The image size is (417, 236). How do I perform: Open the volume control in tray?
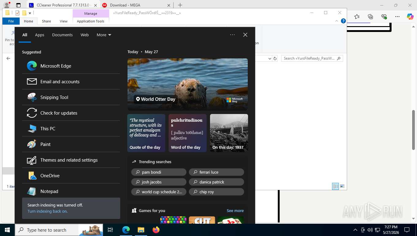pyautogui.click(x=370, y=230)
